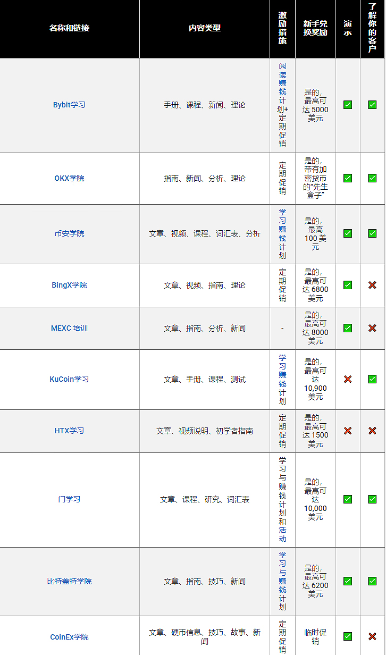This screenshot has width=386, height=655.
Task: Click the 测试 link in KuCoin content types
Action: coord(238,379)
